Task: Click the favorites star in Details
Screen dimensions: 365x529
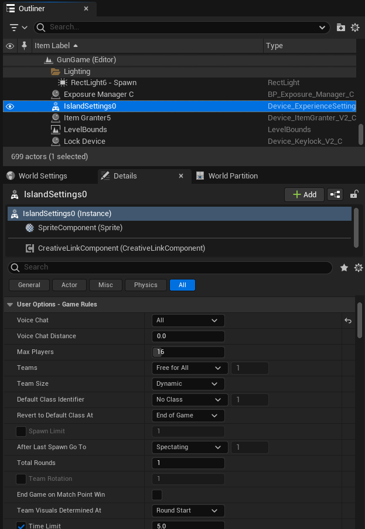Action: tap(344, 268)
